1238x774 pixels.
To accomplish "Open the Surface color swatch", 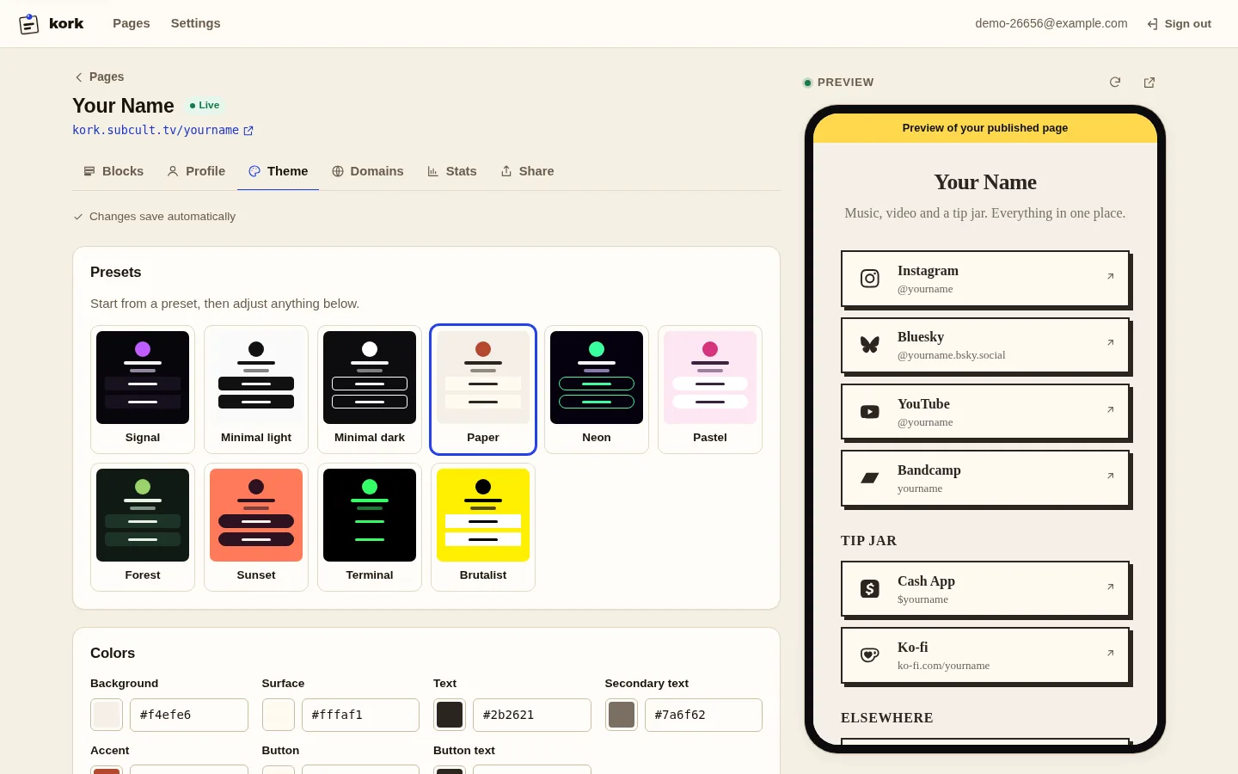I will pyautogui.click(x=279, y=715).
